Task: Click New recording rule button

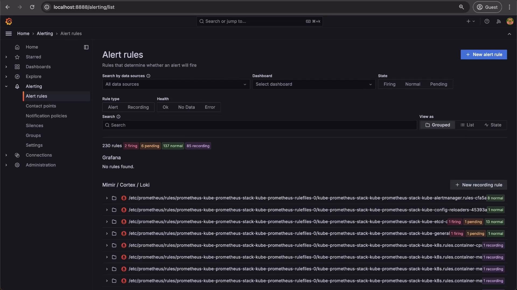Action: tap(478, 185)
